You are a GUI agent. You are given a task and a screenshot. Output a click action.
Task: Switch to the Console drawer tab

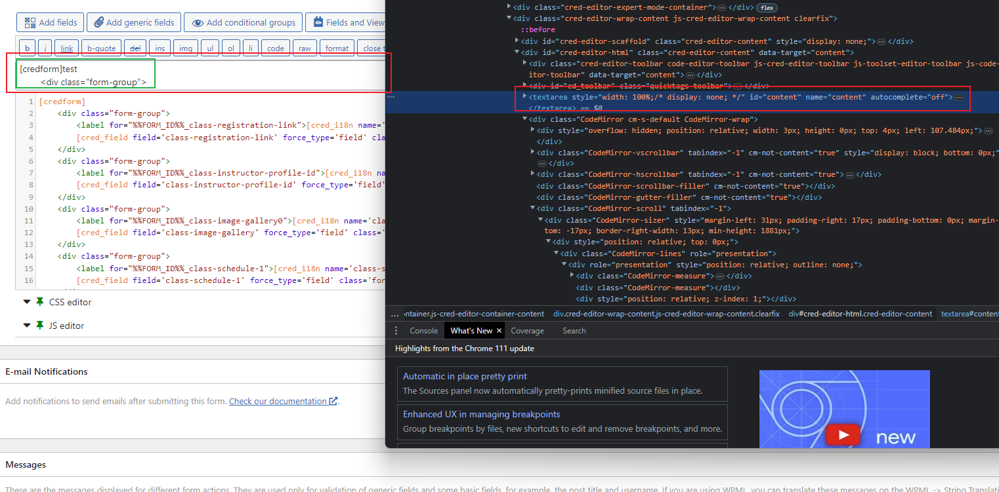(423, 331)
